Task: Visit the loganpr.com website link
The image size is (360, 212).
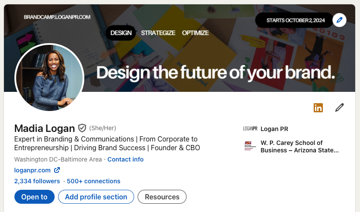Action: coord(33,170)
